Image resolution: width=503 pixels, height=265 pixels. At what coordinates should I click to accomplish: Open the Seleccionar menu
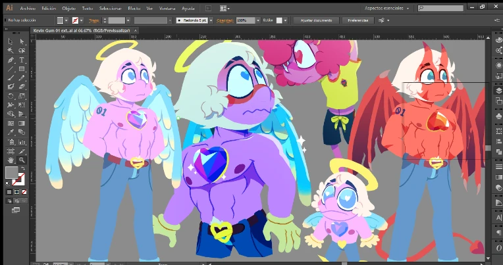click(x=111, y=9)
